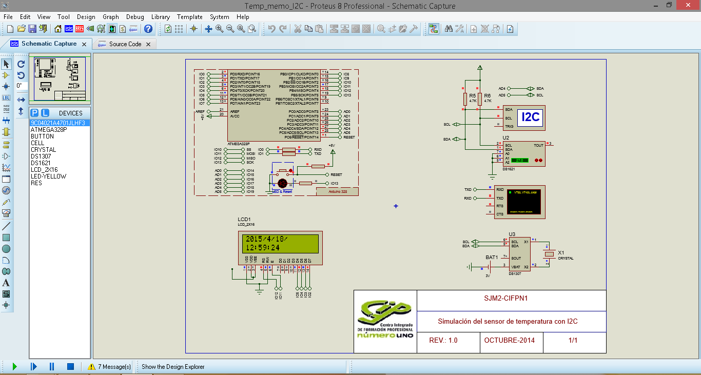Select the Junction Dot tool
Viewport: 701px width, 375px height.
coord(6,86)
